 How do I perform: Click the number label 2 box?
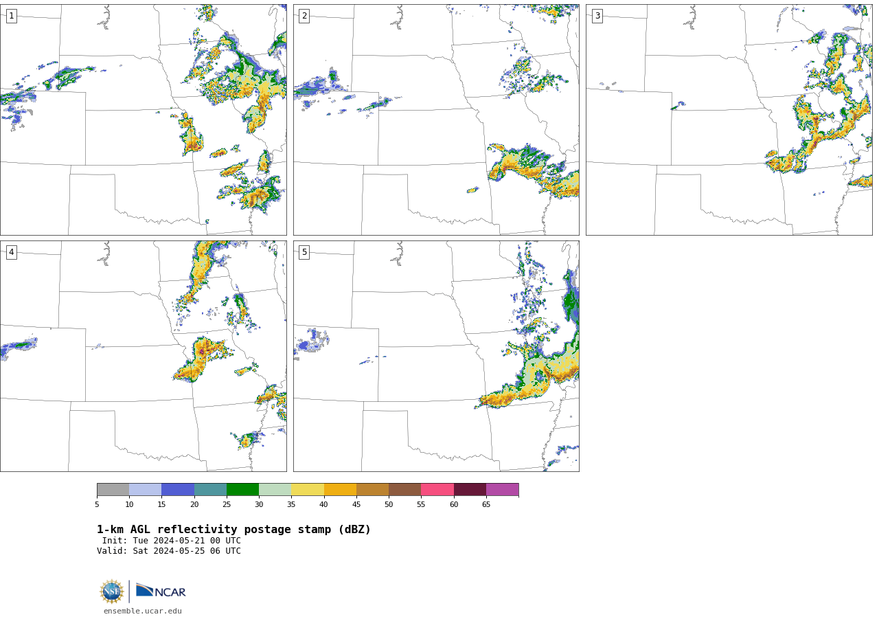click(304, 16)
